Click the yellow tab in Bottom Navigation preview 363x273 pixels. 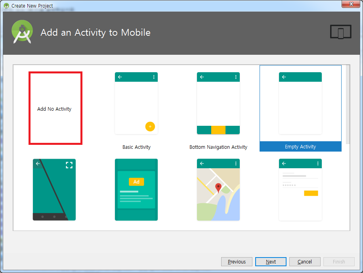coord(218,130)
